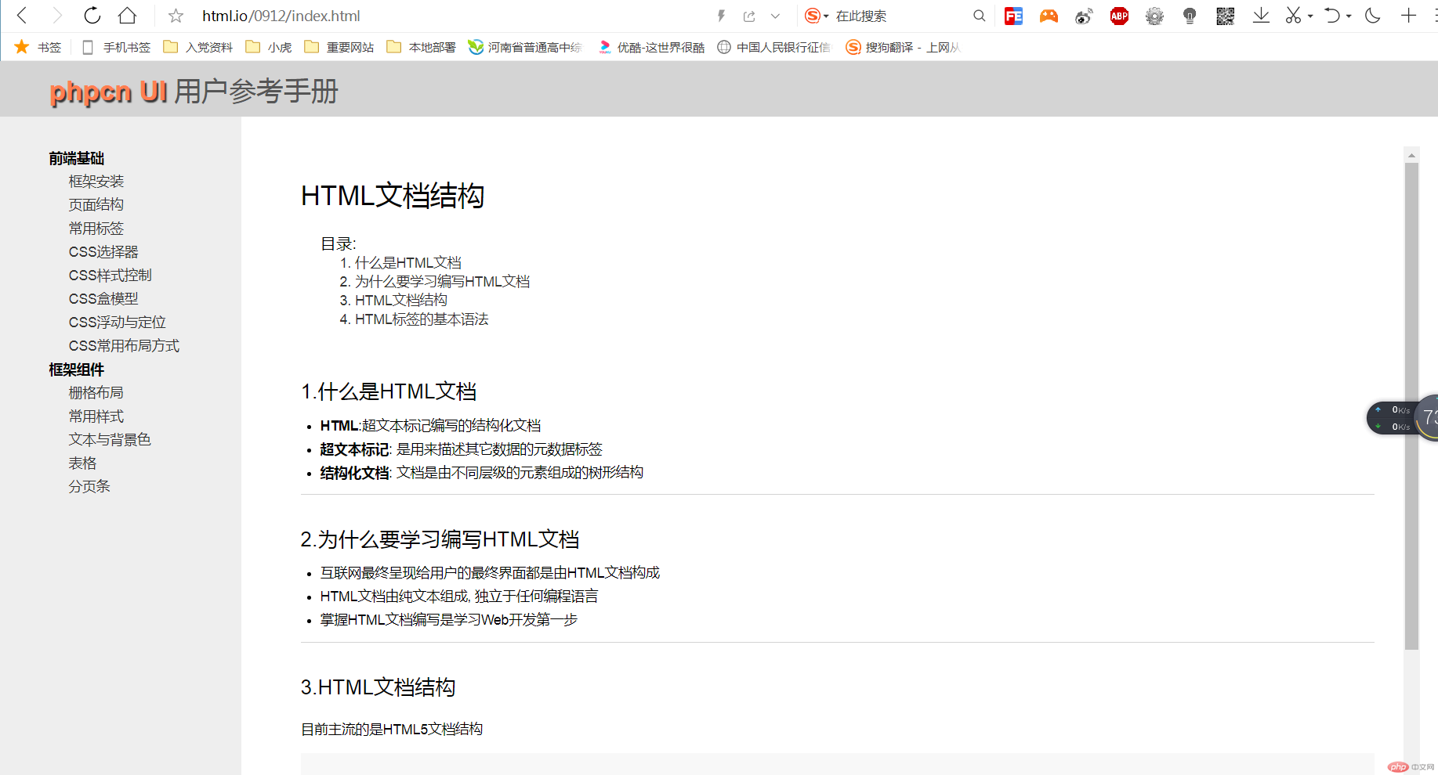Select 表格 in the sidebar

click(x=82, y=463)
